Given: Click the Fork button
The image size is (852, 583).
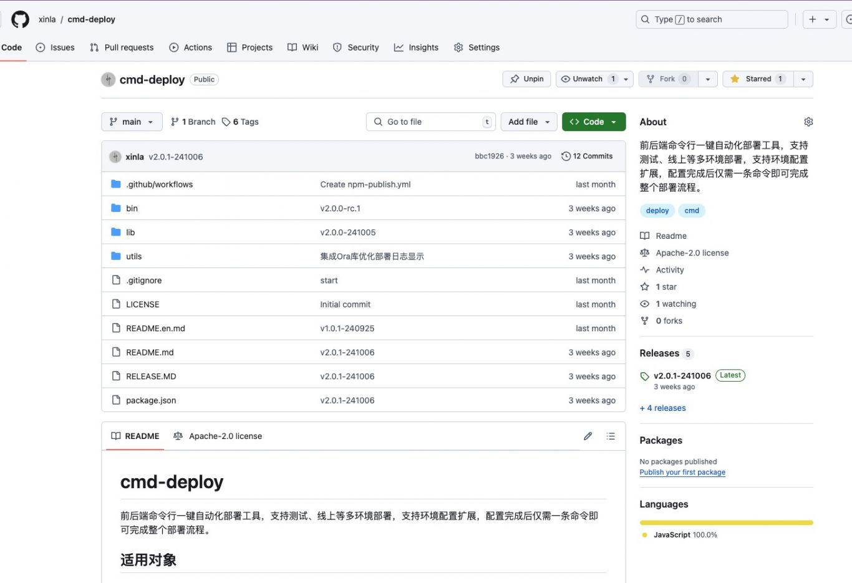Looking at the screenshot, I should point(668,79).
